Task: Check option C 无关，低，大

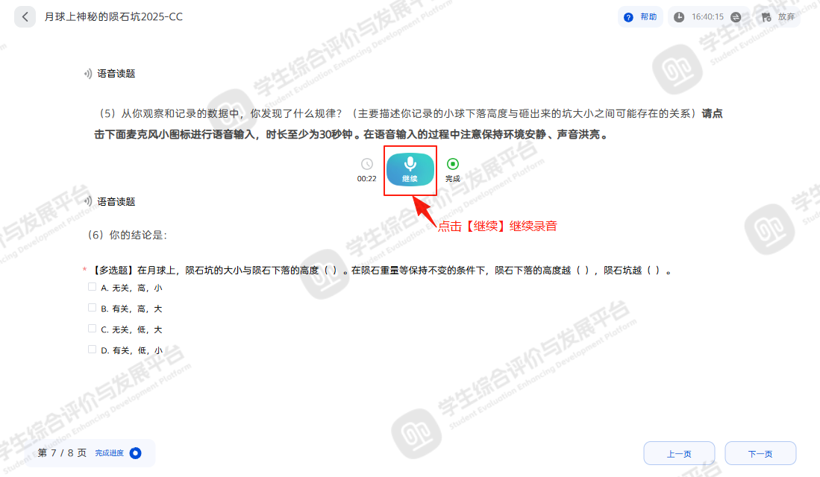Action: click(x=92, y=329)
